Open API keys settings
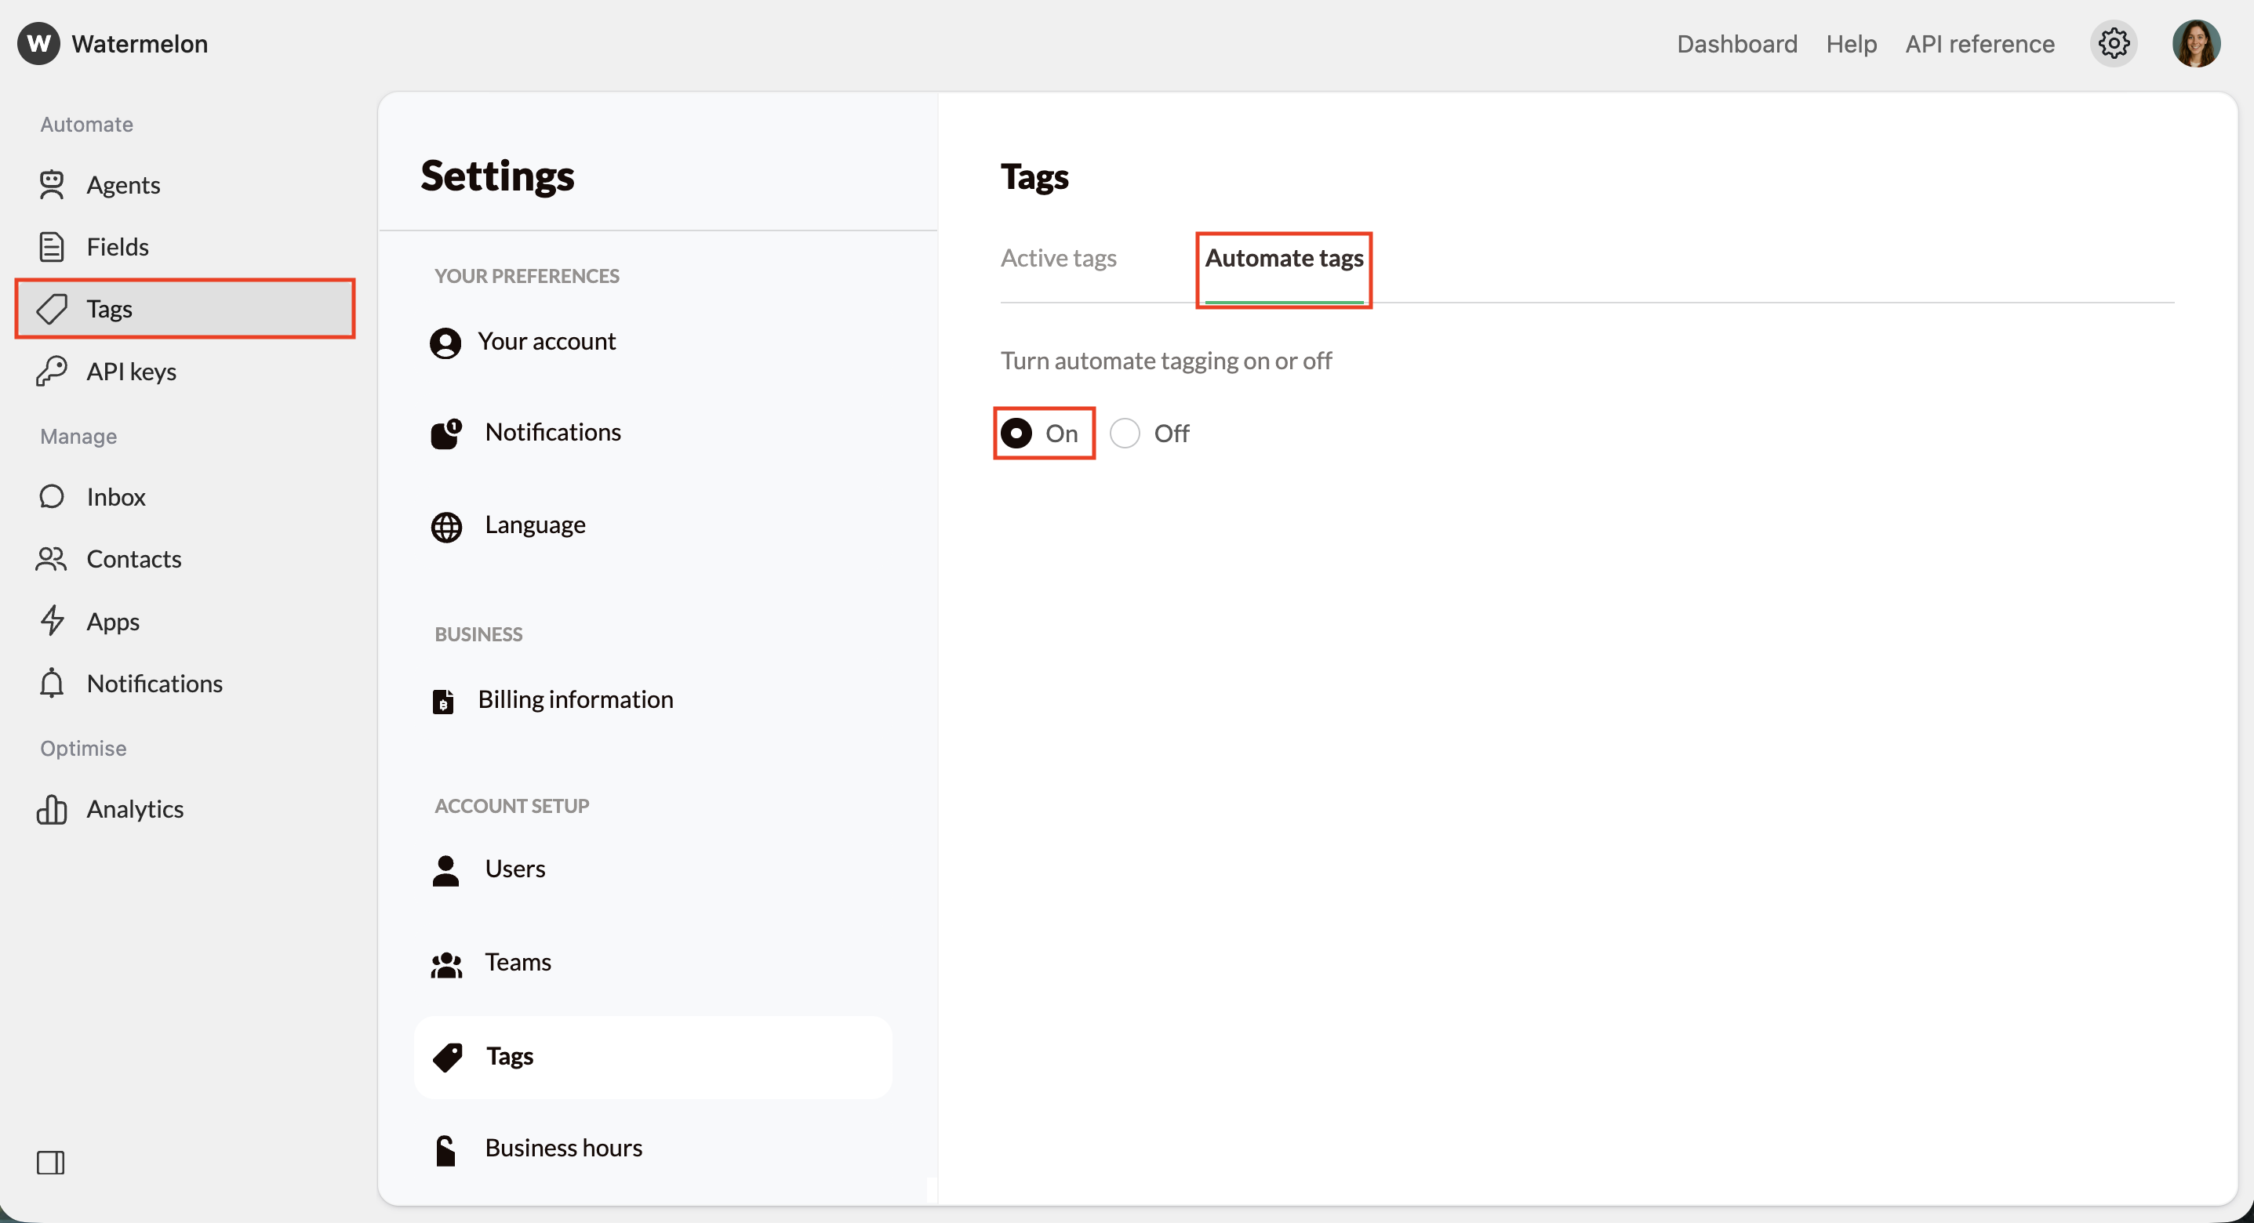This screenshot has height=1223, width=2254. (x=130, y=371)
